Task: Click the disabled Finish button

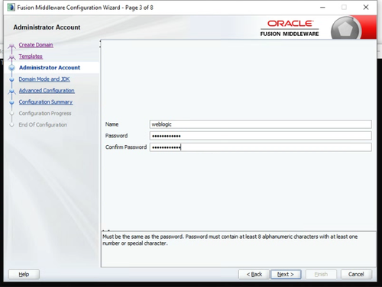Action: (321, 274)
